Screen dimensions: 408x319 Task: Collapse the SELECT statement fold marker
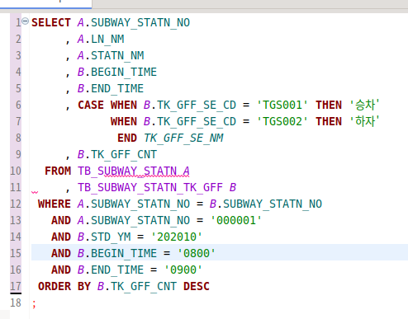(25, 21)
